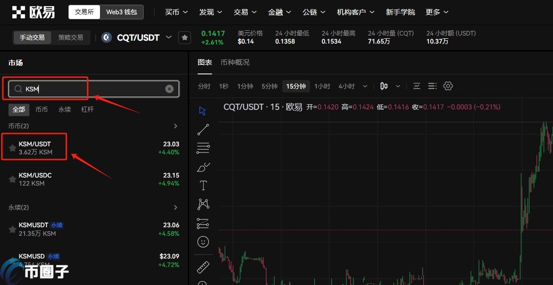
Task: Star the KSM/USDC pair
Action: pos(12,179)
